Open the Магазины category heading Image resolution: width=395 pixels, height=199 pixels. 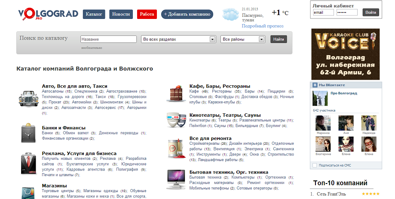[54, 186]
